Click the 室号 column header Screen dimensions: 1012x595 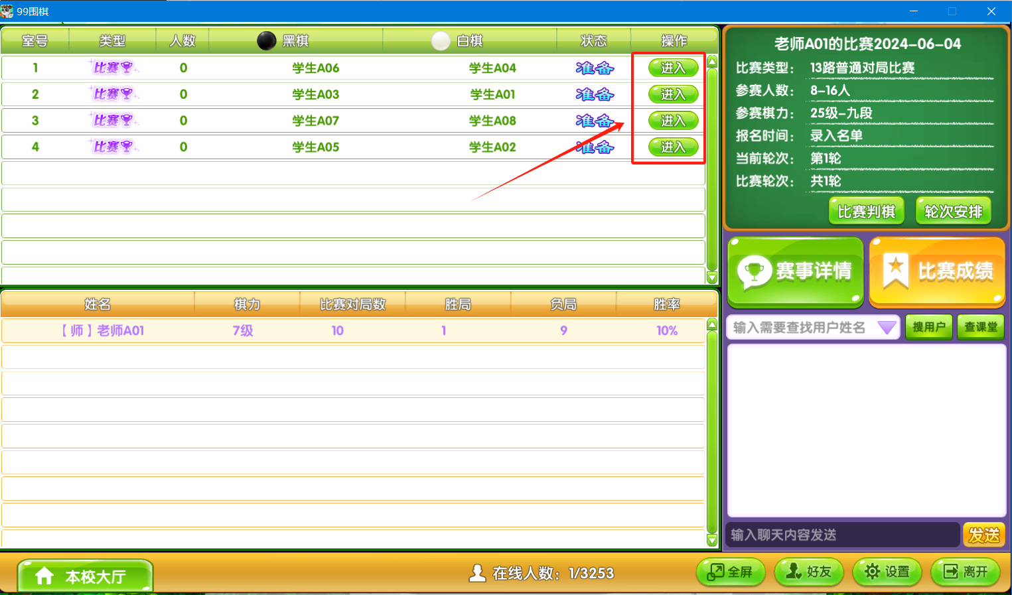click(35, 41)
